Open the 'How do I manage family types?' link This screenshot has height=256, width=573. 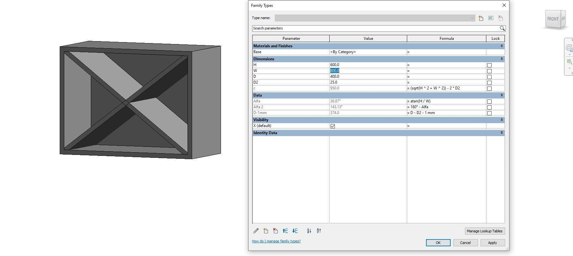click(276, 241)
